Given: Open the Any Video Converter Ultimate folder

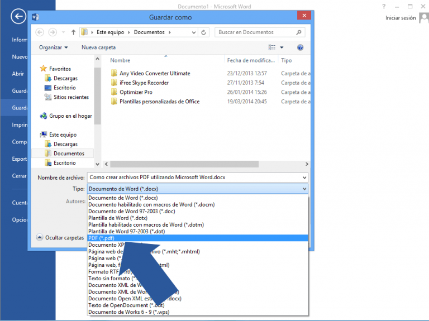Looking at the screenshot, I should pos(154,73).
